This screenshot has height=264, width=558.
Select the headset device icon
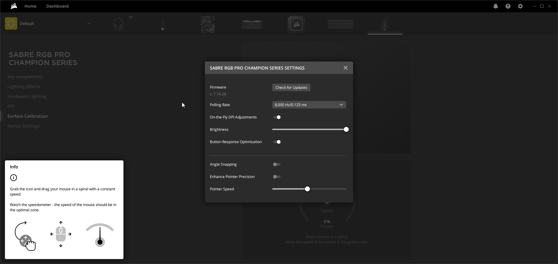(x=118, y=24)
